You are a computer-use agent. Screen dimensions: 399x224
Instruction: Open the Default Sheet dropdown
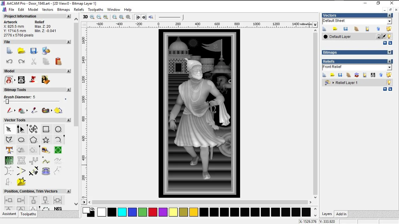(x=389, y=21)
